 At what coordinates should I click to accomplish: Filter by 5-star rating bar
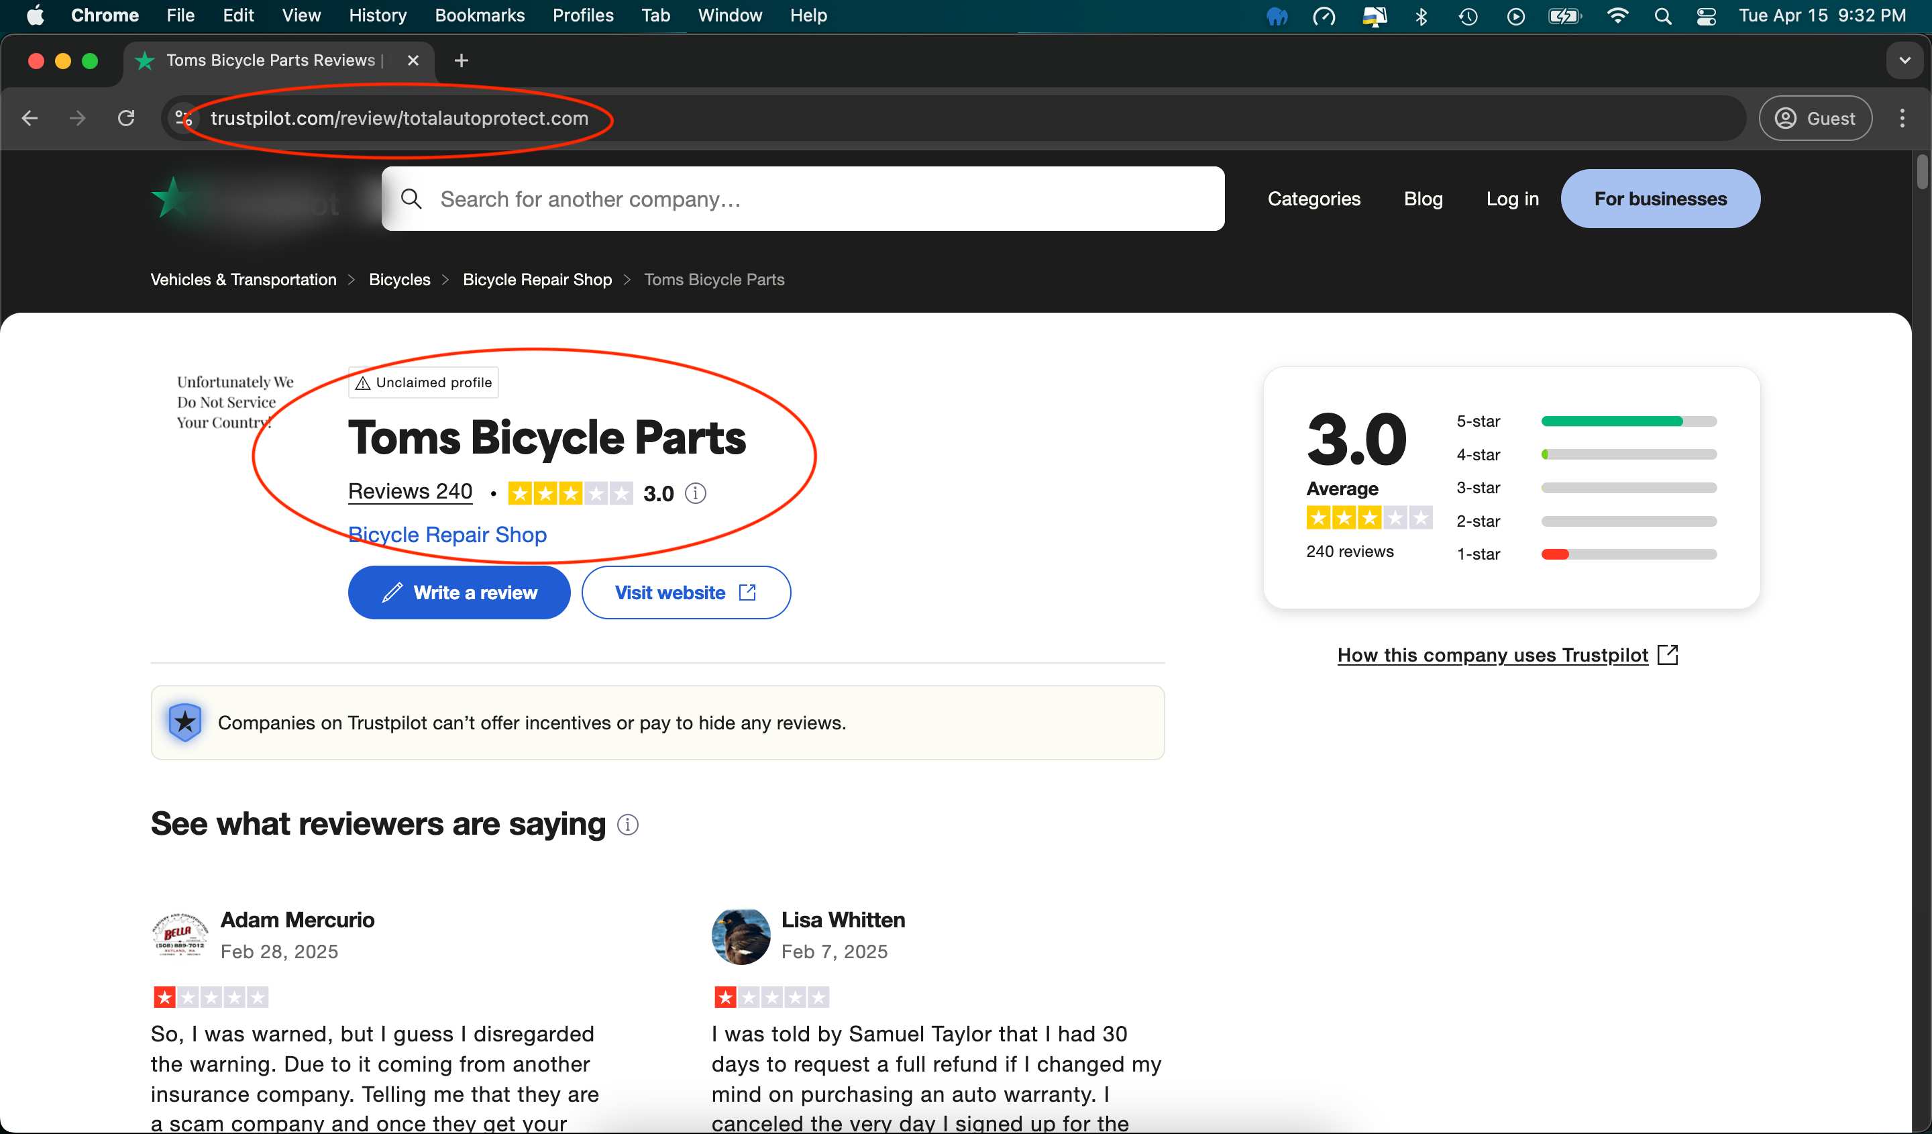(1629, 421)
